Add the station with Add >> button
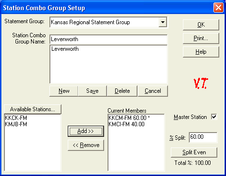The width and height of the screenshot is (226, 176). tap(86, 131)
